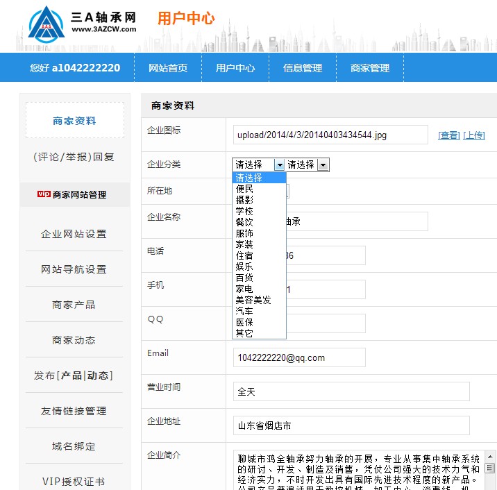Open 商家资料 in the left sidebar
497x490 pixels.
[x=74, y=121]
